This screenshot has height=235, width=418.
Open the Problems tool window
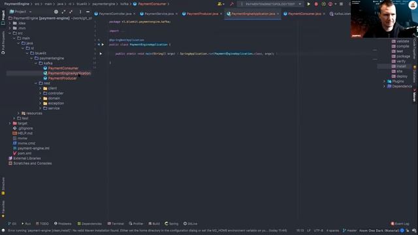click(x=63, y=223)
